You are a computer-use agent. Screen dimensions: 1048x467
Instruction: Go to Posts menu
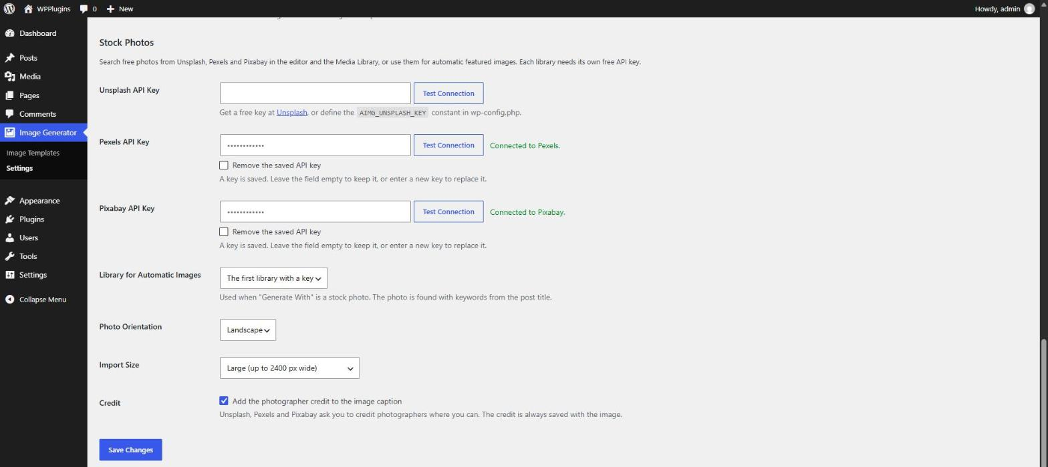click(28, 58)
